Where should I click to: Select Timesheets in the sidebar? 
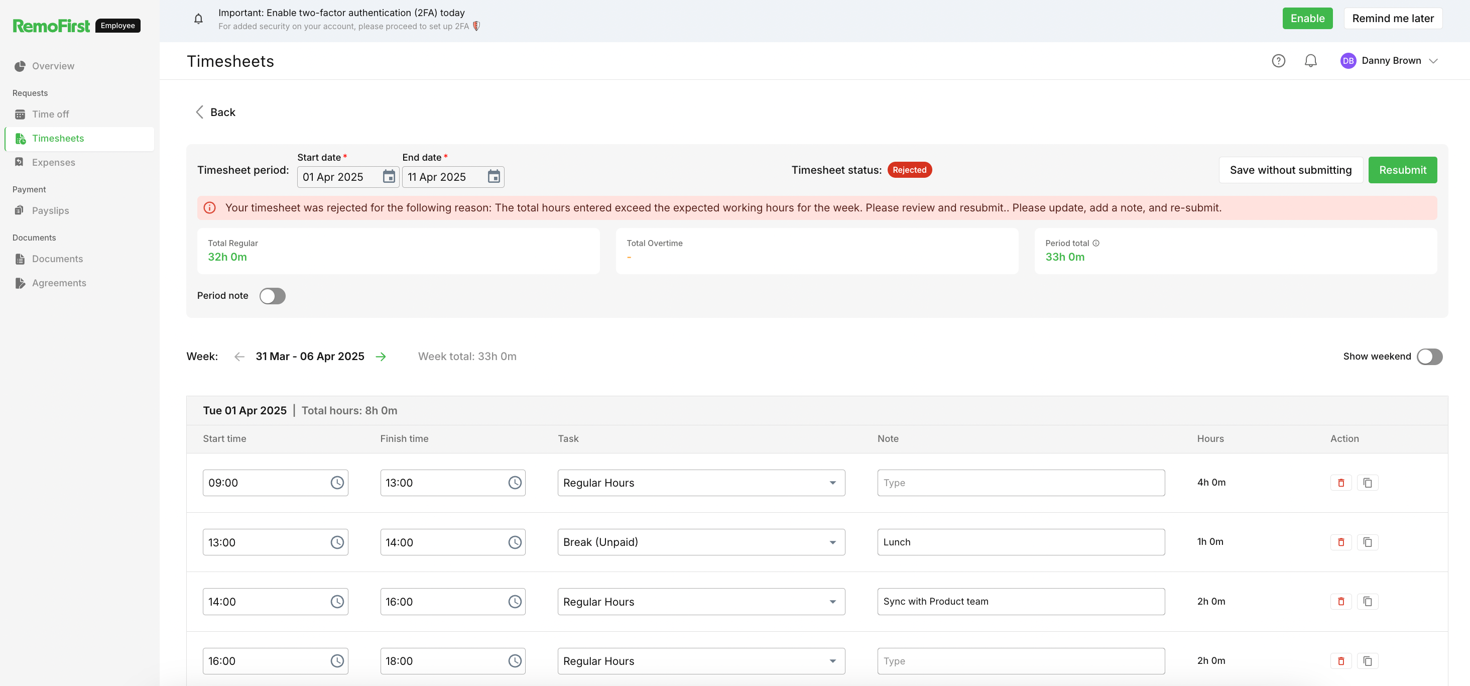pos(79,139)
